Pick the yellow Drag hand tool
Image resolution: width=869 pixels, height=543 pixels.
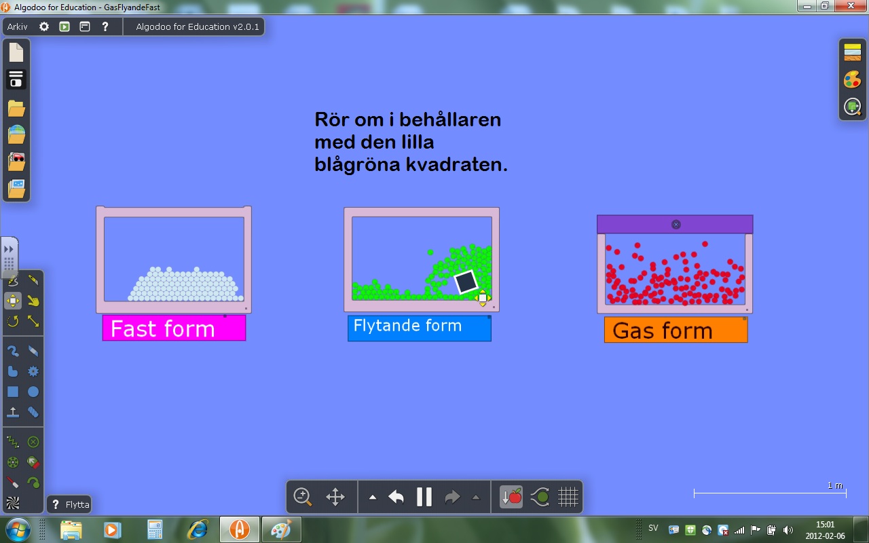(33, 301)
